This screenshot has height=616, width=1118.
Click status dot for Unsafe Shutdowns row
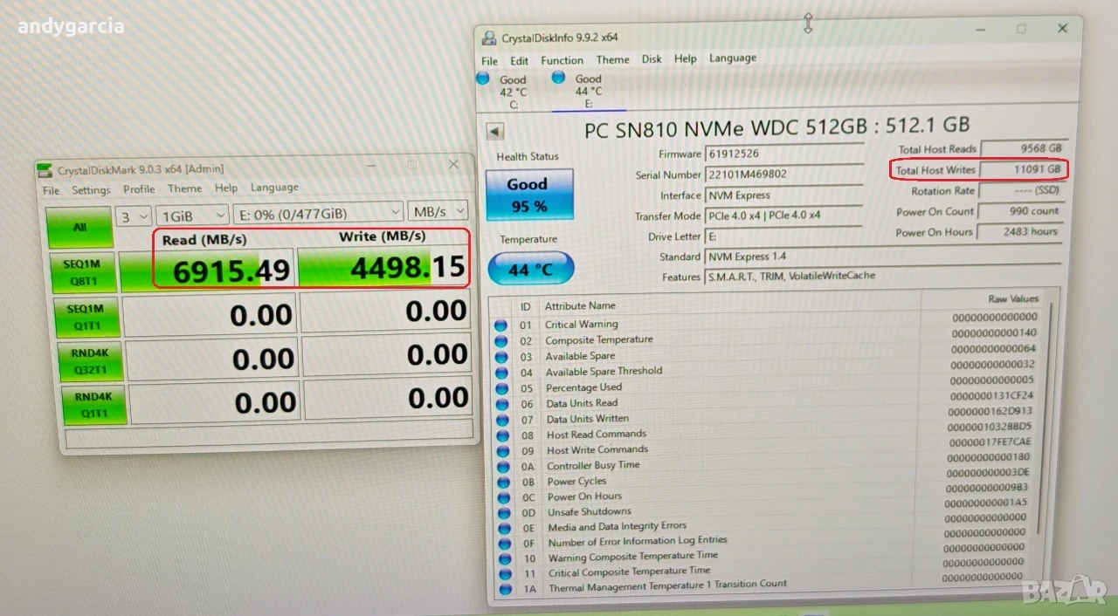[x=505, y=513]
